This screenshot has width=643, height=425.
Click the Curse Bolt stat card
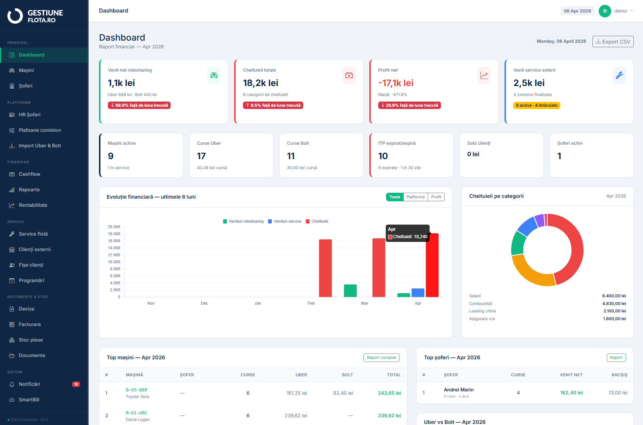321,155
